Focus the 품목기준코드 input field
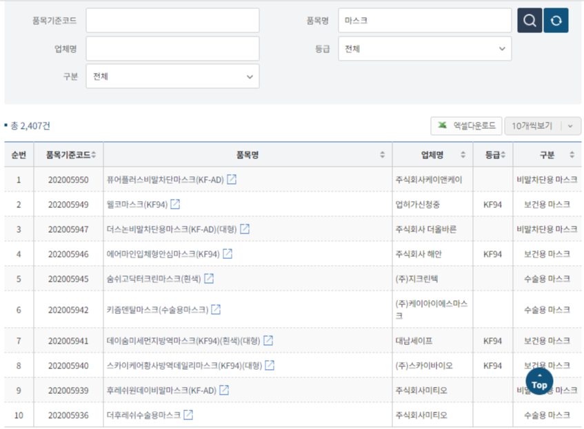The height and width of the screenshot is (429, 584). pos(172,21)
